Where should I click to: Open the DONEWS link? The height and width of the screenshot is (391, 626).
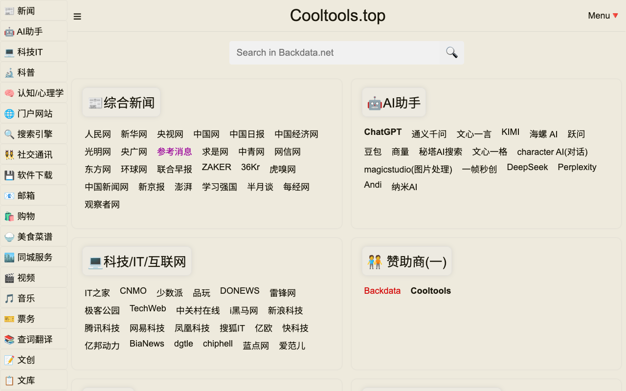click(x=240, y=291)
